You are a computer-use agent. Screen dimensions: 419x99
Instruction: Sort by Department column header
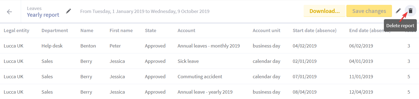tap(55, 30)
